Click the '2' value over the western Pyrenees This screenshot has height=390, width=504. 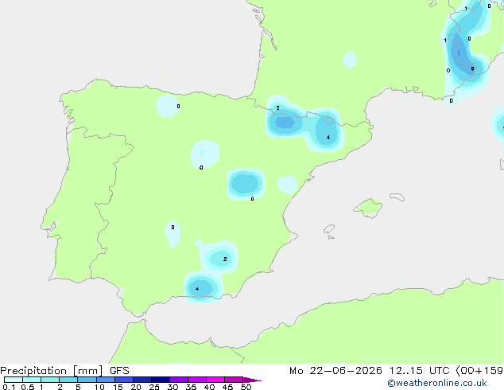pyautogui.click(x=277, y=107)
